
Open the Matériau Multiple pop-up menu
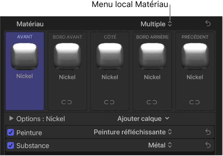[156, 24]
